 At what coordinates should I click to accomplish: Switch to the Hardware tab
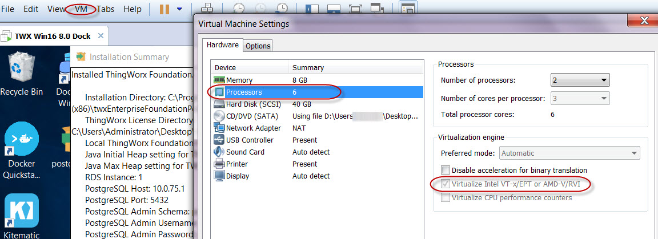[x=222, y=45]
